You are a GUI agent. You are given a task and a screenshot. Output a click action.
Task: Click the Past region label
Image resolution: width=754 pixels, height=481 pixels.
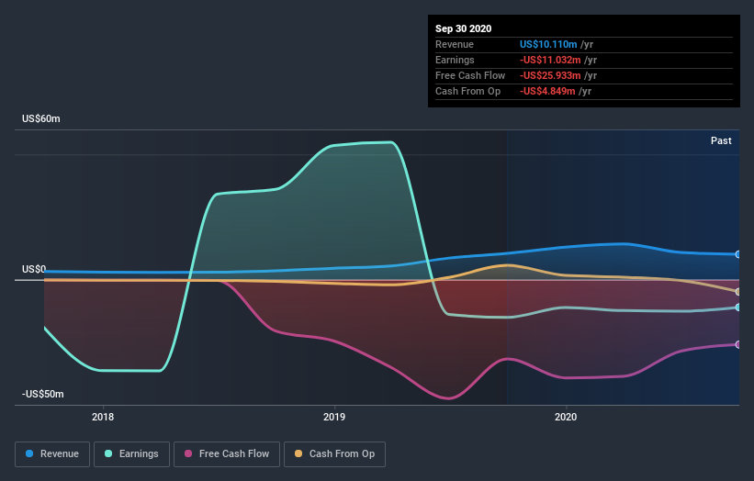(x=721, y=140)
